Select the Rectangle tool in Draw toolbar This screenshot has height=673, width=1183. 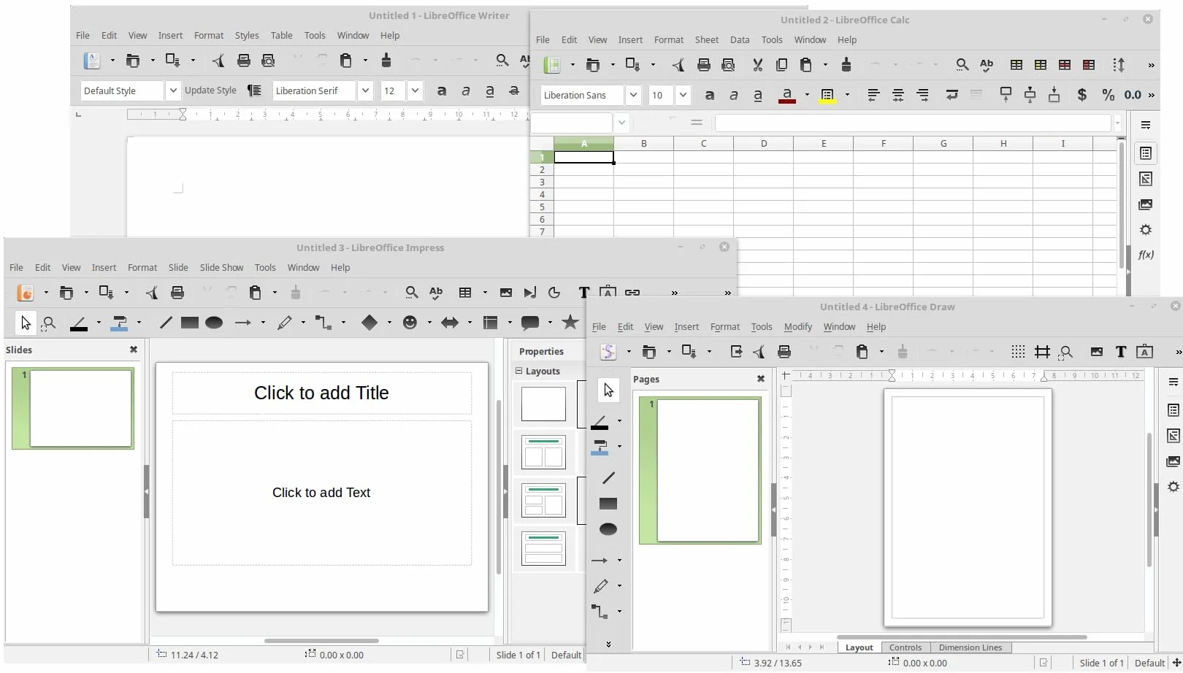click(x=608, y=504)
